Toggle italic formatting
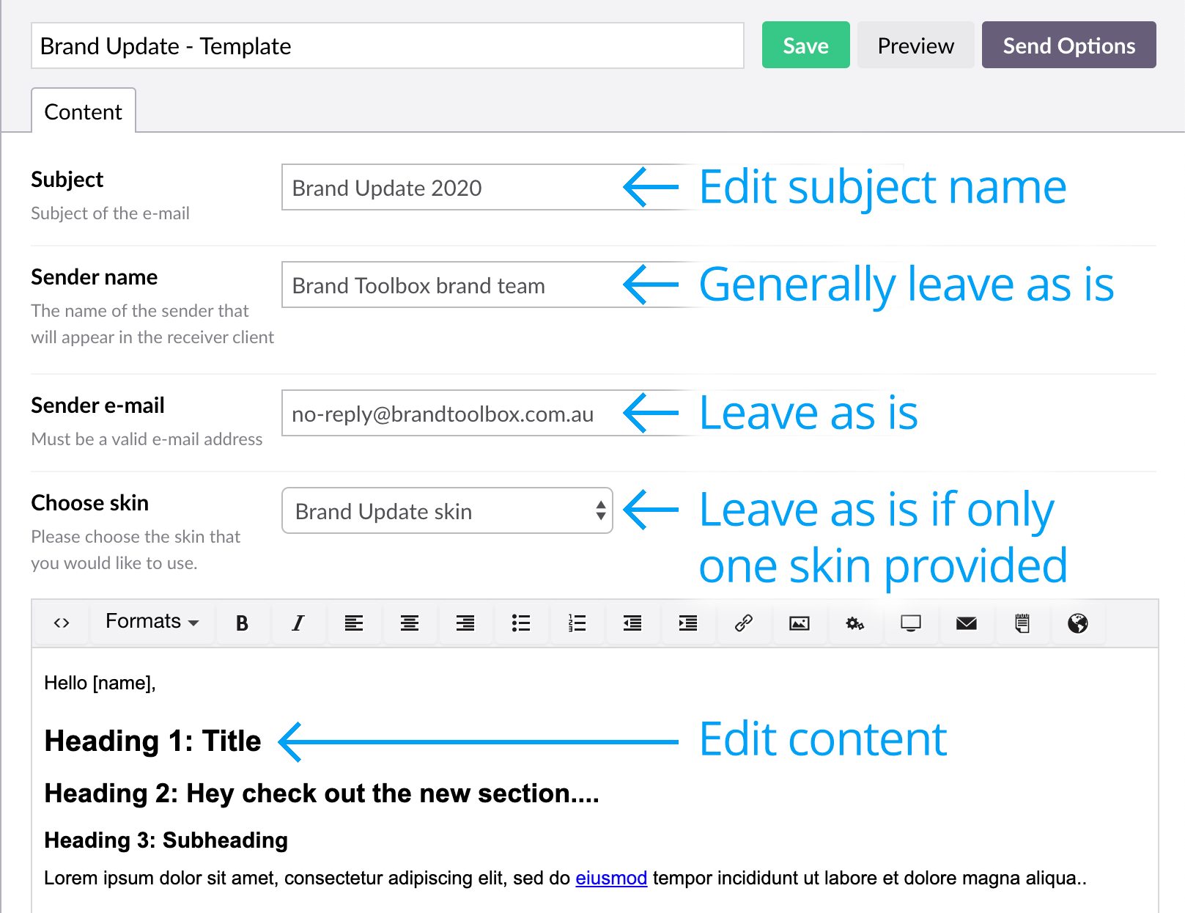This screenshot has height=913, width=1185. pyautogui.click(x=298, y=623)
